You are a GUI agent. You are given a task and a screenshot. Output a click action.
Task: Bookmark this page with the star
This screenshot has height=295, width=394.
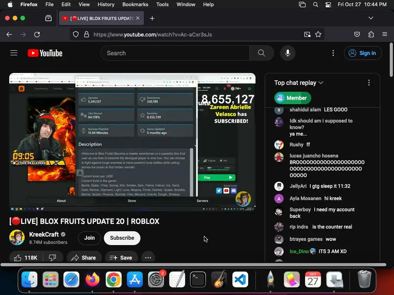coord(318,35)
